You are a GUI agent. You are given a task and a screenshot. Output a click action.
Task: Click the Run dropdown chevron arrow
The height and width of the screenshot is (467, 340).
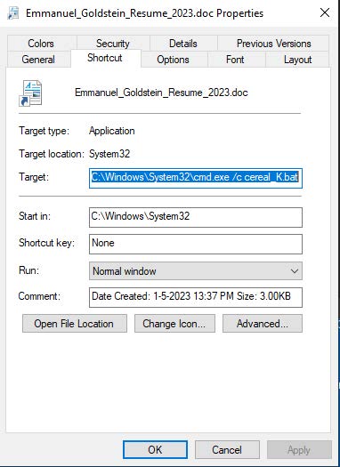(295, 271)
